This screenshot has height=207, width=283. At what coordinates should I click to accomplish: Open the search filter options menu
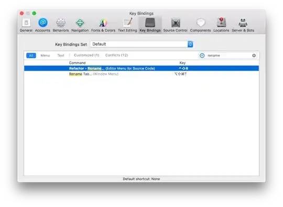(202, 55)
